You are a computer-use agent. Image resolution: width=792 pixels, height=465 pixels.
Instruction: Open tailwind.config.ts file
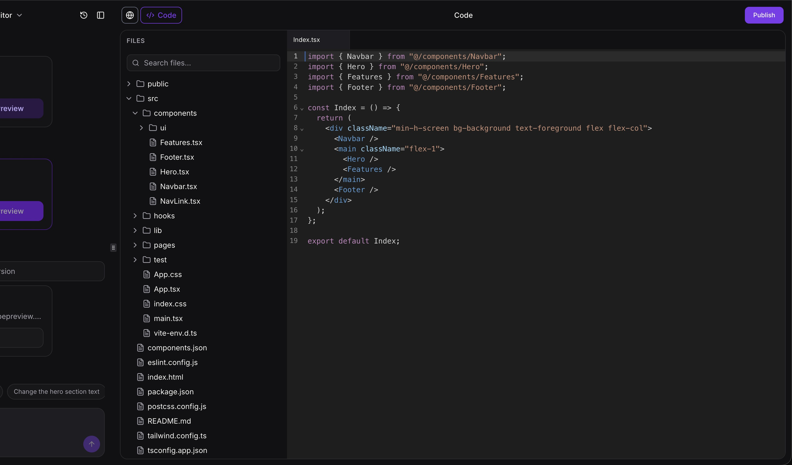[177, 435]
